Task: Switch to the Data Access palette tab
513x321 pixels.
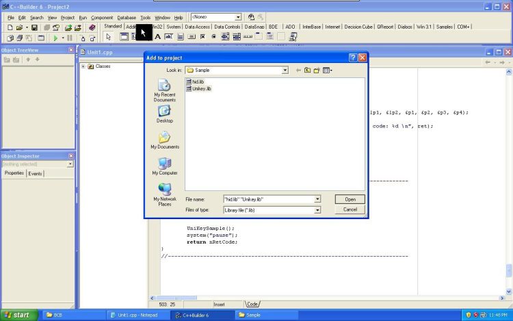Action: tap(197, 27)
